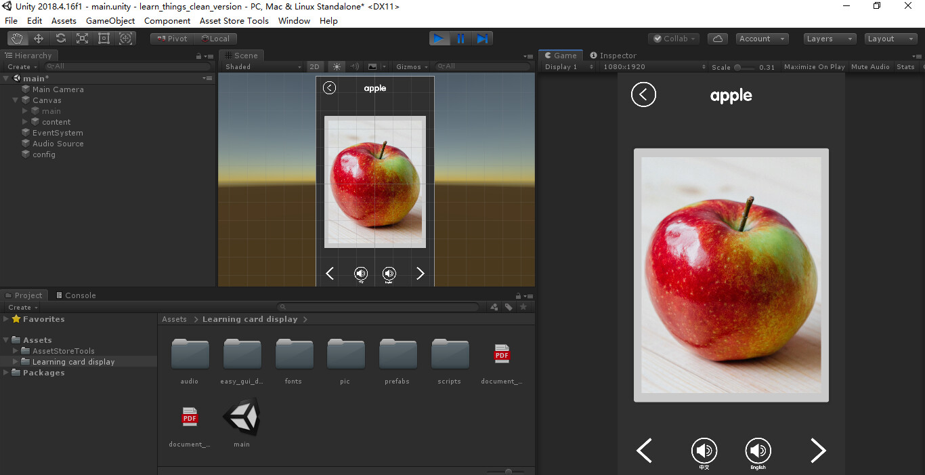Open the Gizmos dropdown
This screenshot has width=925, height=475.
coord(410,66)
